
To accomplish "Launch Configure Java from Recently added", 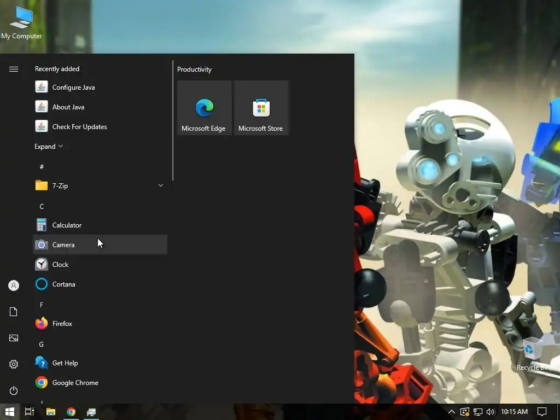I will pos(100,87).
